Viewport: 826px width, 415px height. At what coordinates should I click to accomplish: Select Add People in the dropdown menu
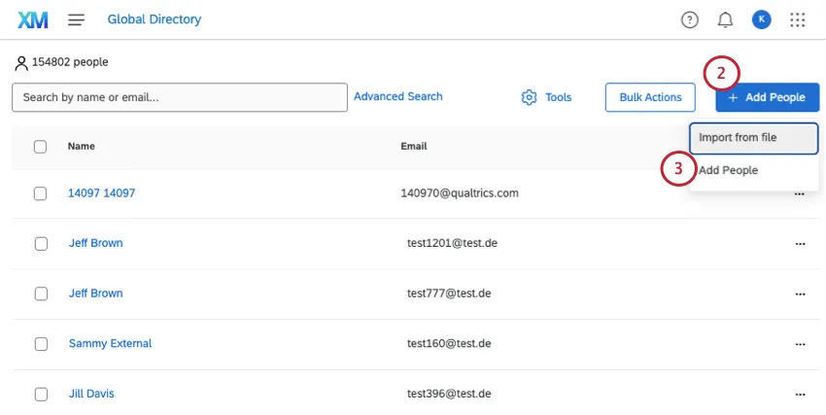click(x=729, y=170)
